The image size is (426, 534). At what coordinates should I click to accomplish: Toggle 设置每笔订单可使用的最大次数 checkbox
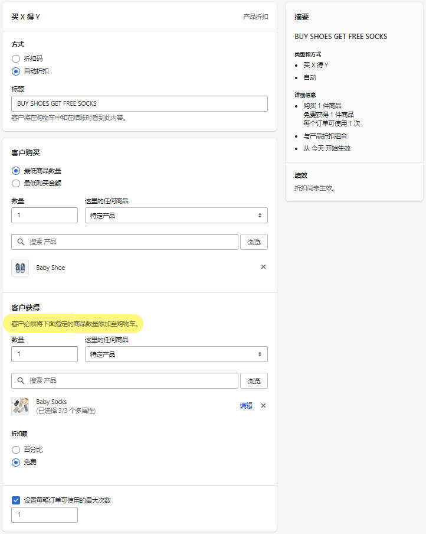click(x=16, y=500)
